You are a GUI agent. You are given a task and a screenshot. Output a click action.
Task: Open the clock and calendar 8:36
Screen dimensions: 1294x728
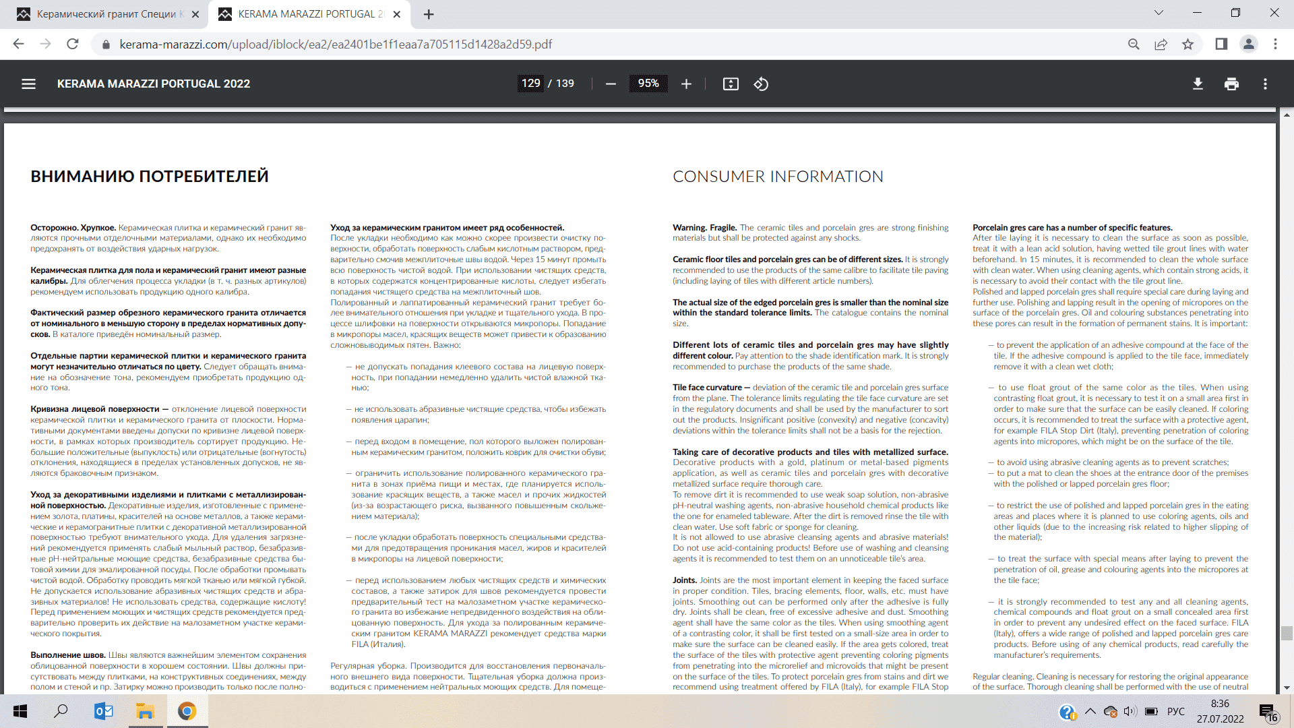1220,711
